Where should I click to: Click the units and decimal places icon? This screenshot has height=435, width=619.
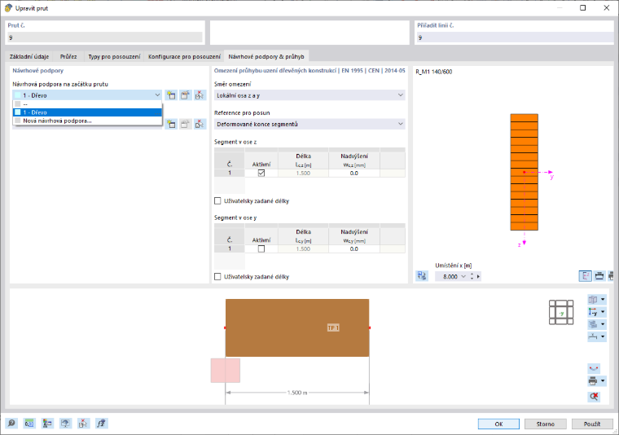coord(29,423)
